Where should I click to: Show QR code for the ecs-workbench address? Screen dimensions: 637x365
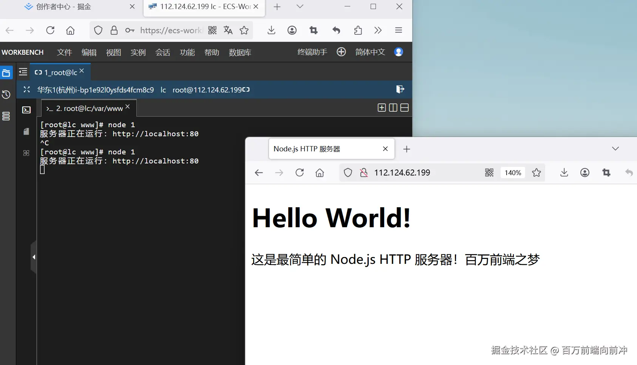coord(212,30)
